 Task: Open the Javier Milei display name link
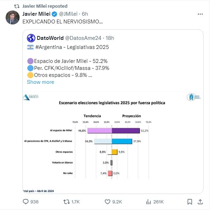36,14
